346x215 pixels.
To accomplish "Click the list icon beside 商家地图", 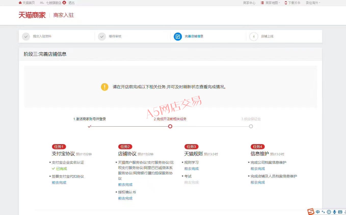I will click(262, 3).
